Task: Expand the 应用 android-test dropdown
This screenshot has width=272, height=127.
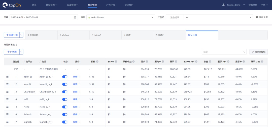Action: point(120,17)
